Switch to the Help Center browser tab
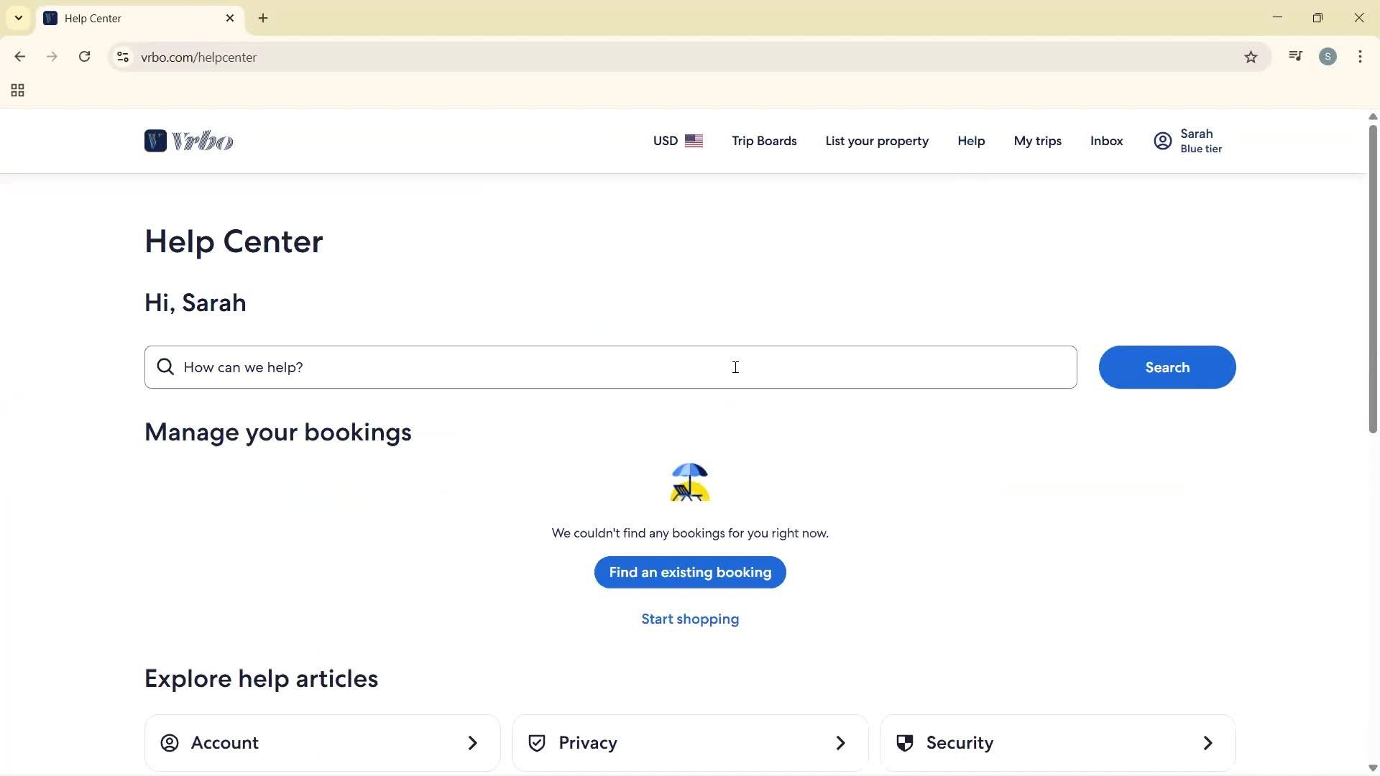The height and width of the screenshot is (776, 1380). [129, 18]
